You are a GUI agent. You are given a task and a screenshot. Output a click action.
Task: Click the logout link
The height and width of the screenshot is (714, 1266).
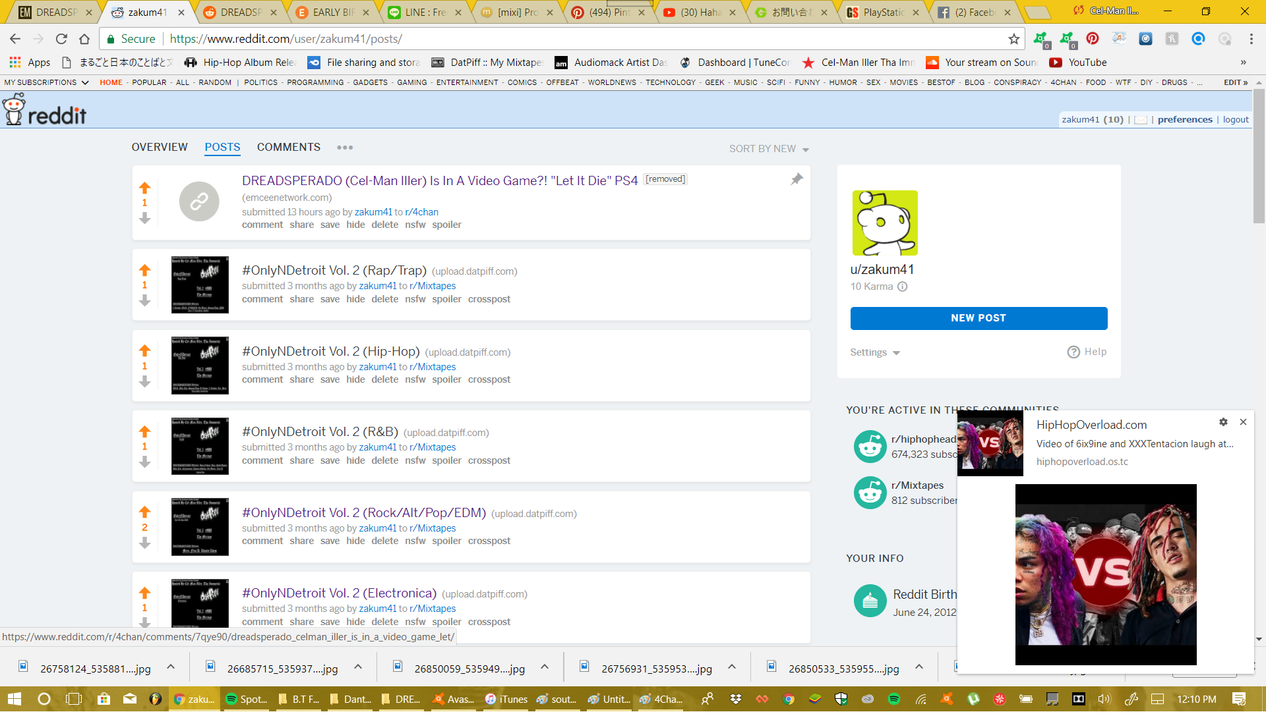point(1236,120)
